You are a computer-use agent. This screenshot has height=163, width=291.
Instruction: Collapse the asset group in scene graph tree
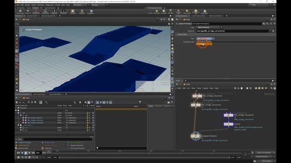(x=18, y=113)
